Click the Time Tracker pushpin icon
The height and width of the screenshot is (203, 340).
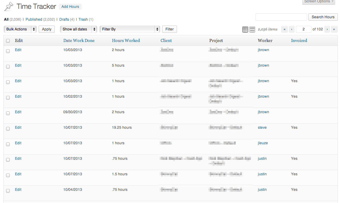9,6
